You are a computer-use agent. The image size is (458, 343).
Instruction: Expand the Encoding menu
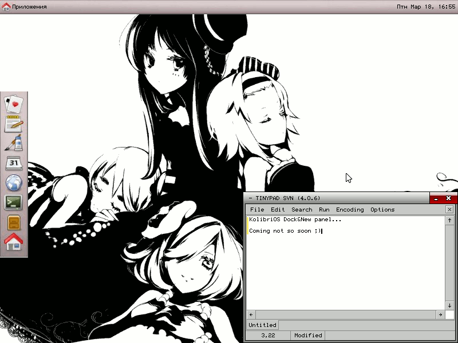point(350,210)
